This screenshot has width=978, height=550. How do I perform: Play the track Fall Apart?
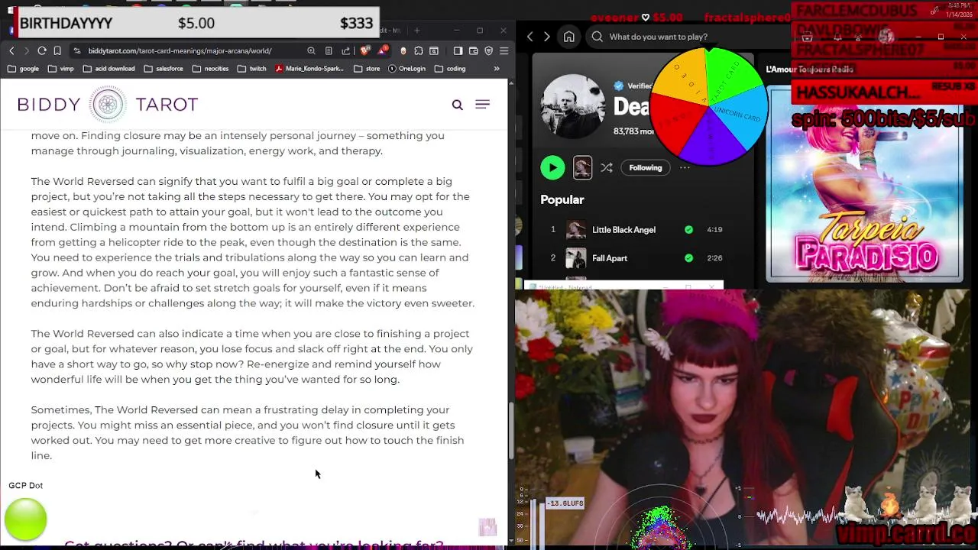click(x=610, y=258)
